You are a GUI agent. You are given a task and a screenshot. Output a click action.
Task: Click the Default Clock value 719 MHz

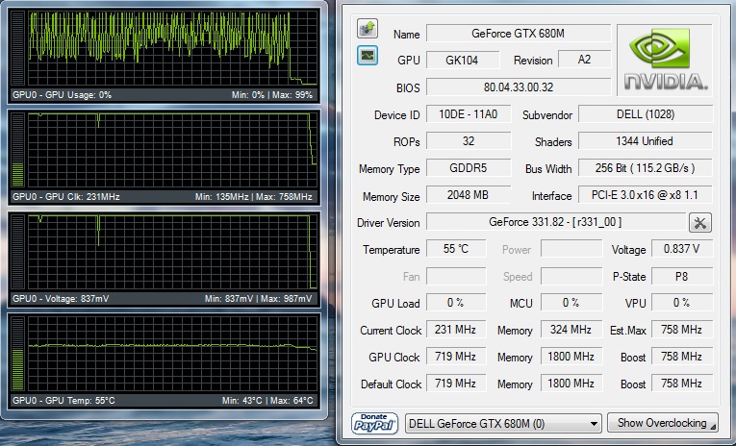click(456, 384)
